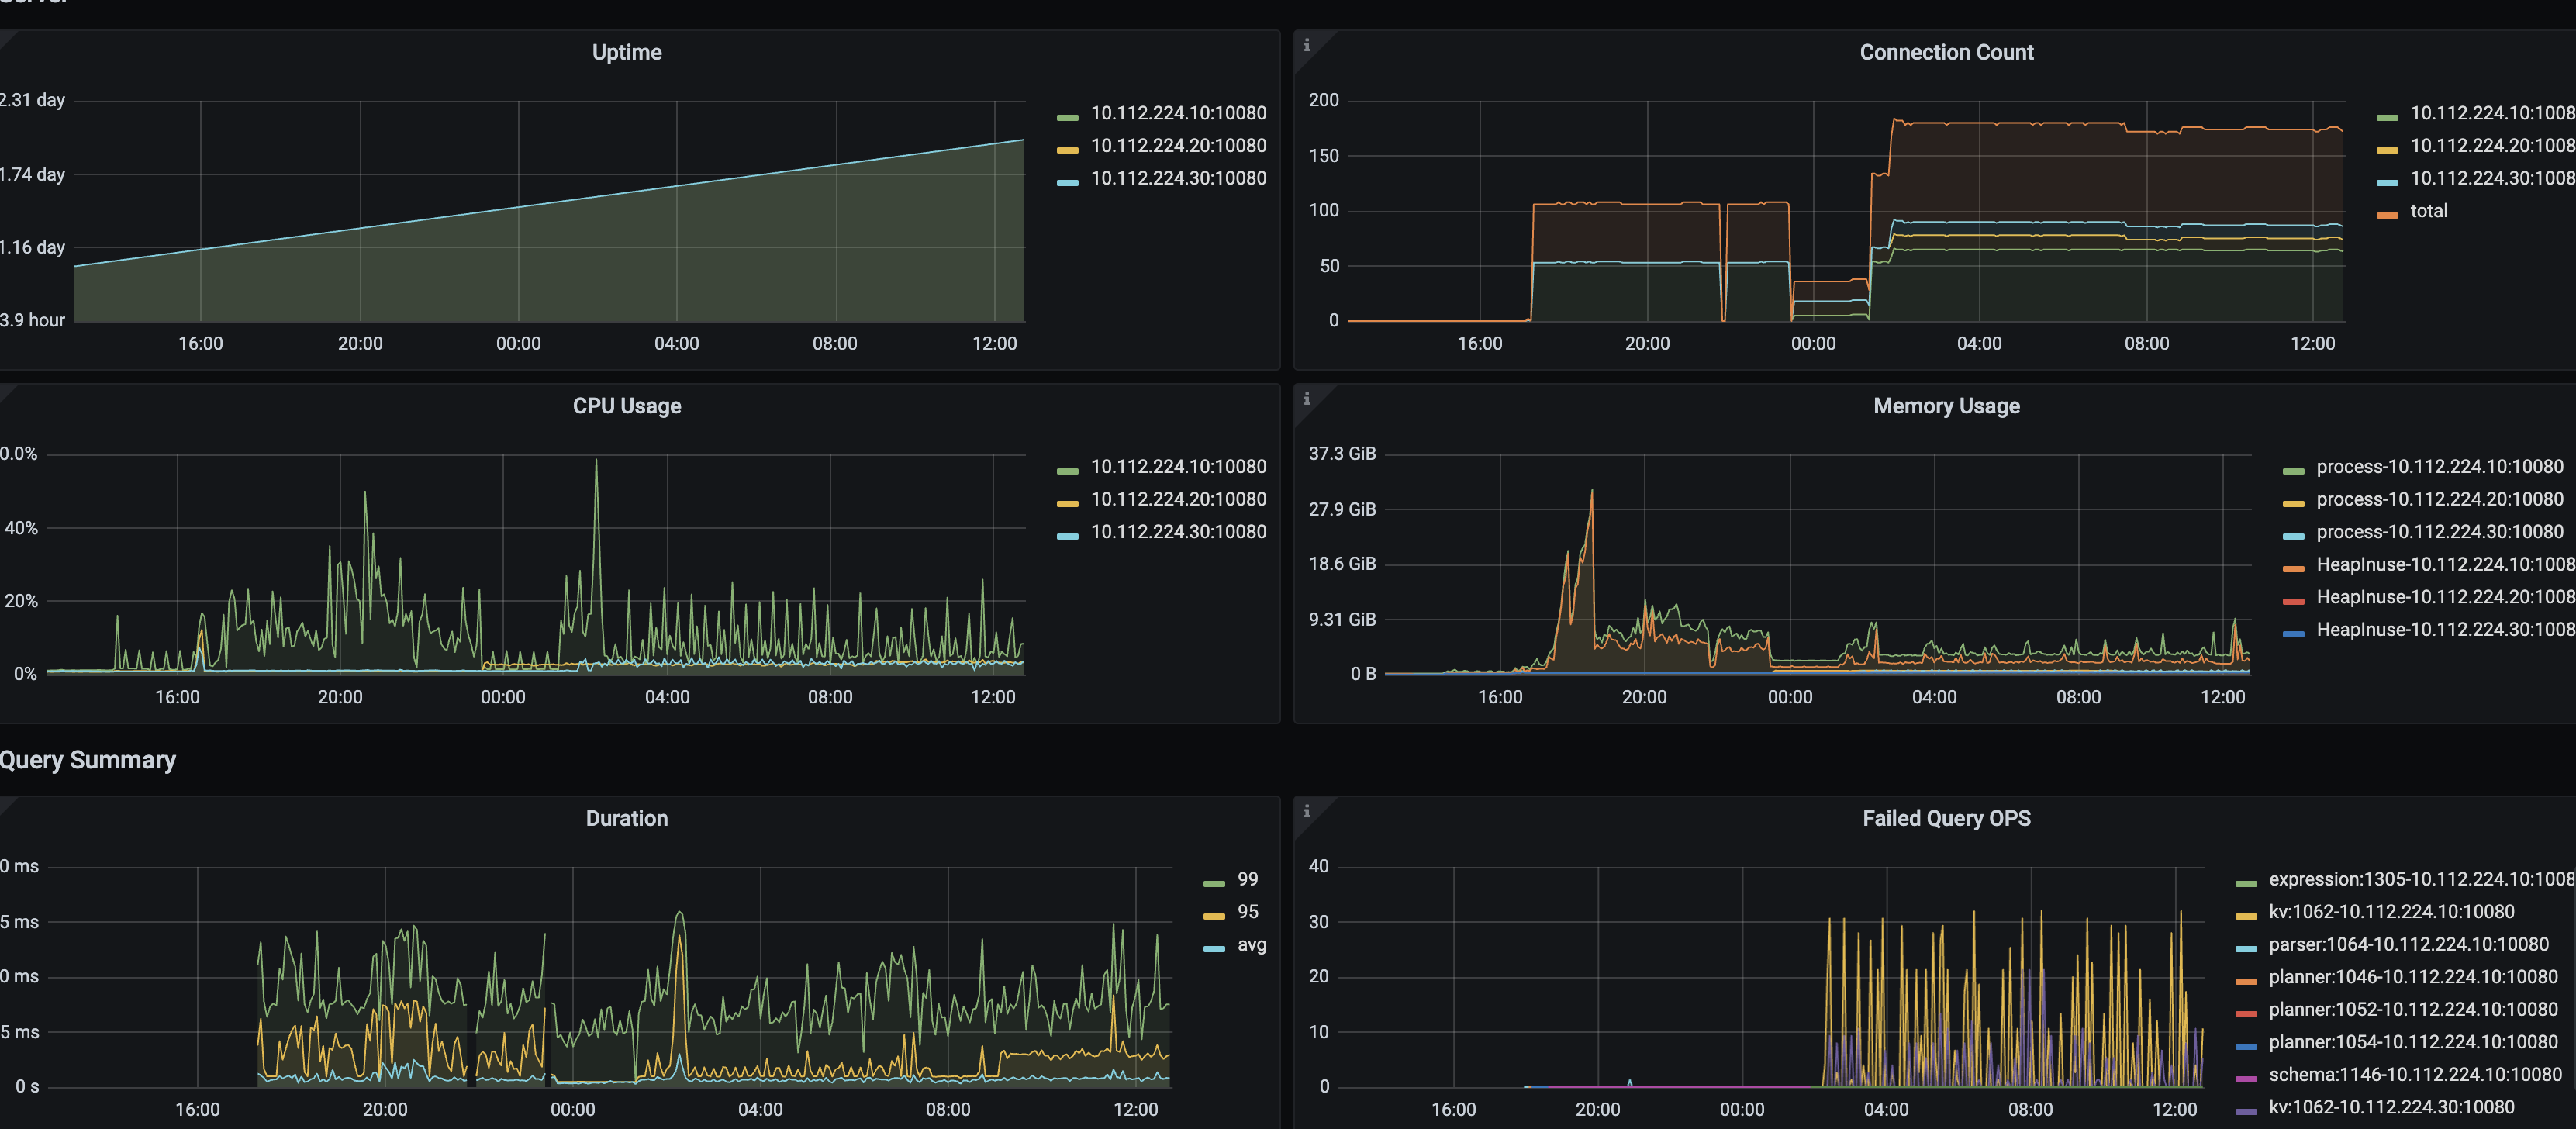Collapse the Query Summary dashboard row
The width and height of the screenshot is (2576, 1129).
coord(88,760)
